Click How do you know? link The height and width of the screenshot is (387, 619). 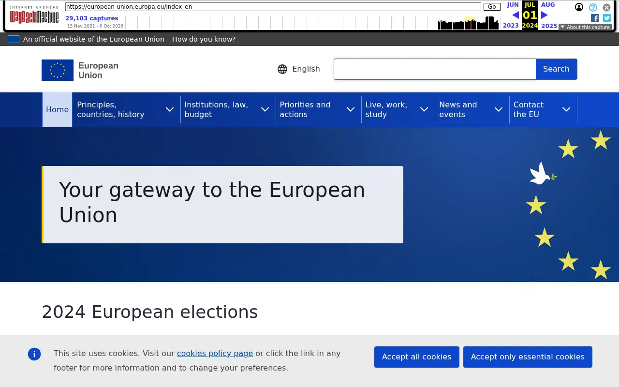point(204,39)
